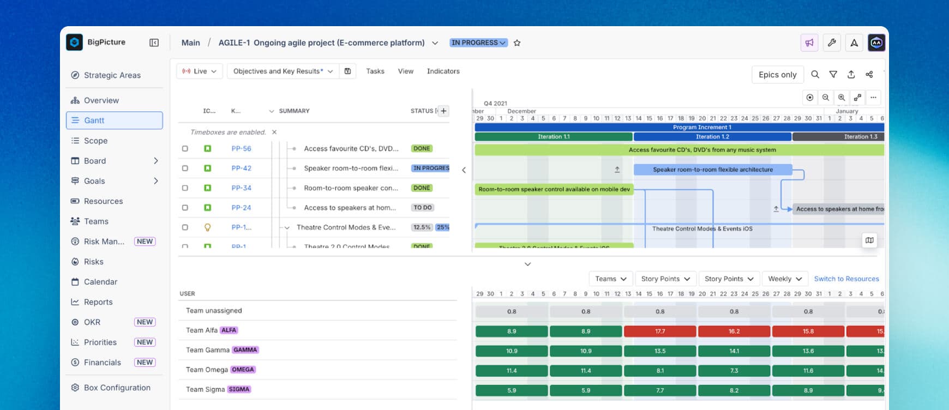Viewport: 949px width, 410px height.
Task: Open the Indicators menu
Action: click(443, 71)
